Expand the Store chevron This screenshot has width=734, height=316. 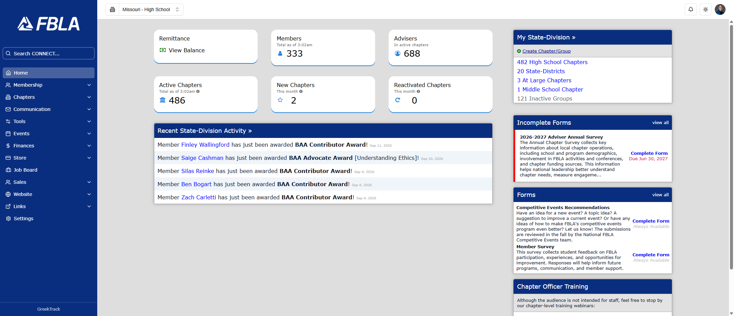(89, 158)
